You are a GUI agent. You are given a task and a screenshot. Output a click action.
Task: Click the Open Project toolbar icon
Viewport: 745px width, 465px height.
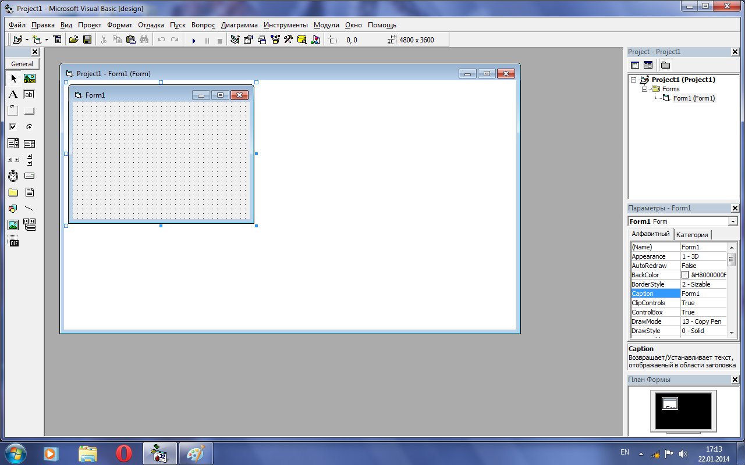pos(73,40)
